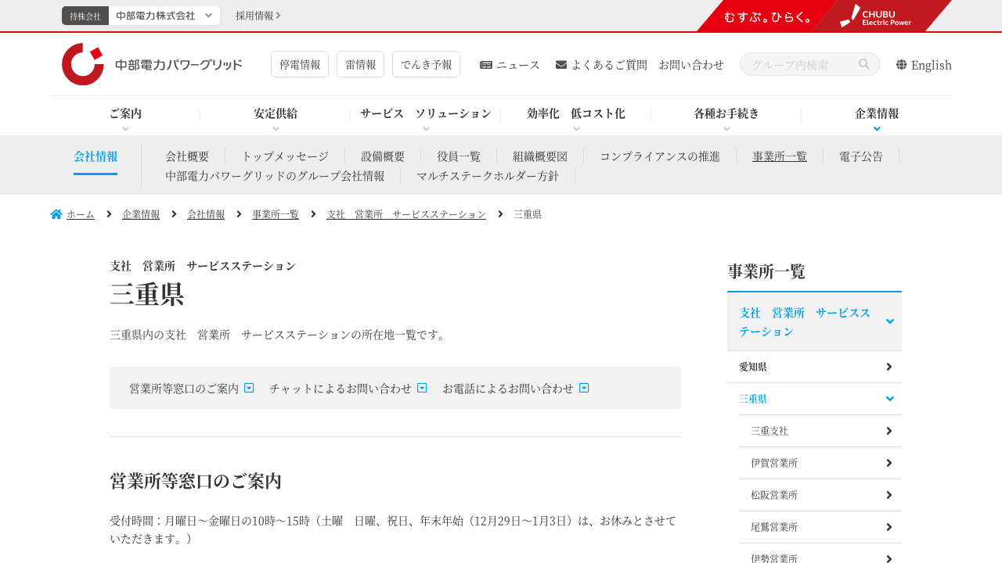Jump to お電話によるお問い合わせ section
This screenshot has height=563, width=1002.
(515, 388)
